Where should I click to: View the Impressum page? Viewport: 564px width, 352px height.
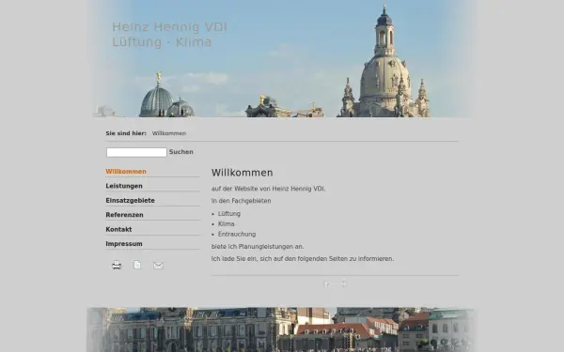click(x=124, y=243)
